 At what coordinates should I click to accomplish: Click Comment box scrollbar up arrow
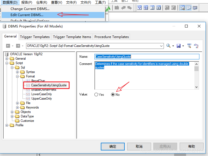pos(196,64)
